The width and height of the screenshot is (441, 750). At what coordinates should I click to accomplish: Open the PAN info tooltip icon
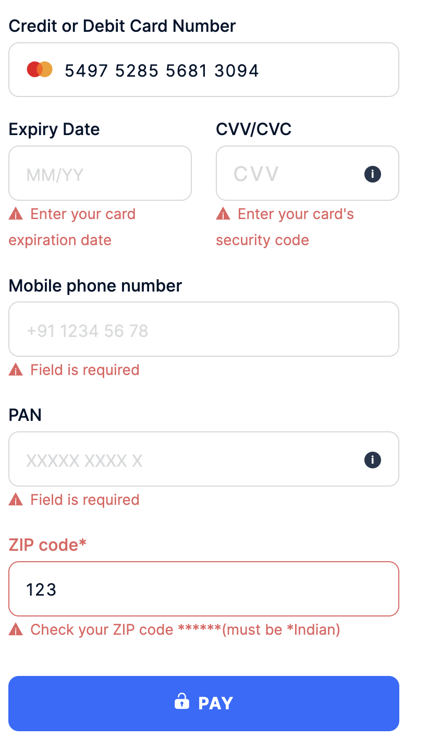coord(372,459)
